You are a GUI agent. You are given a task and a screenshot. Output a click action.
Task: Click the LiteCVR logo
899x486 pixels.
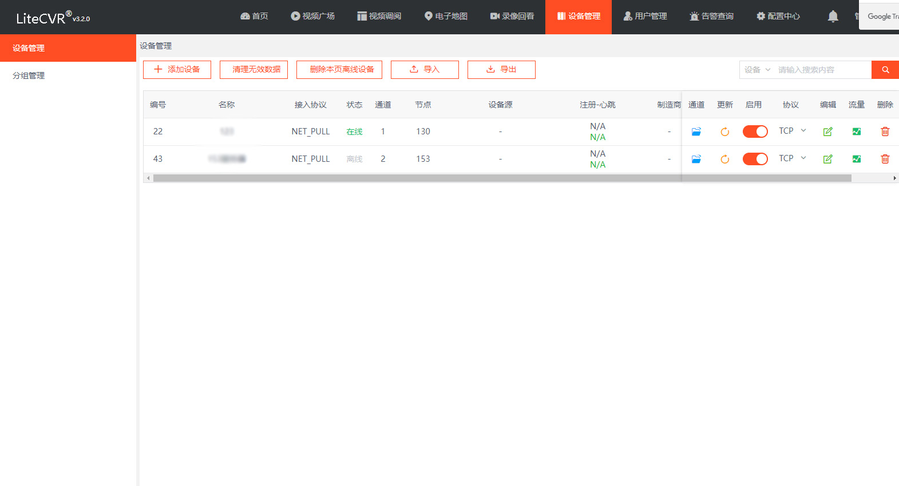coord(53,18)
